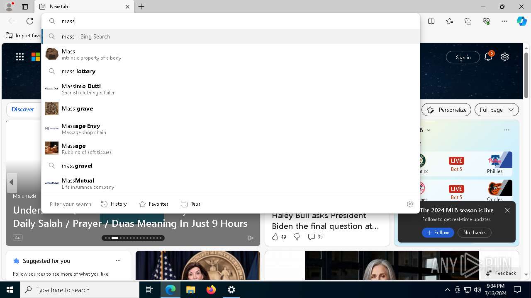The width and height of the screenshot is (531, 298).
Task: Open Settings and more ellipsis menu
Action: (504, 21)
